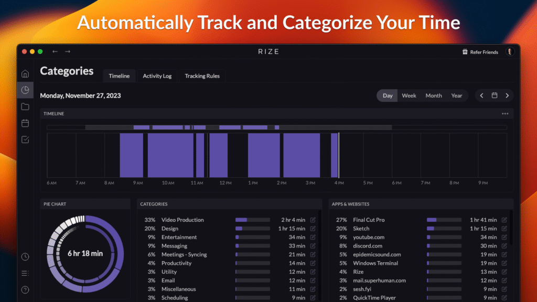This screenshot has height=302, width=537.
Task: Click the epidemicsound.com website name
Action: (x=377, y=254)
